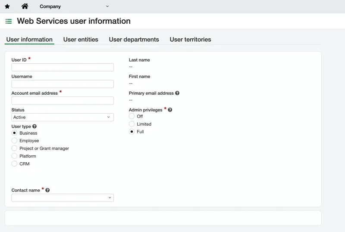Set Admin privileges to Limited
Image resolution: width=345 pixels, height=232 pixels.
[132, 124]
